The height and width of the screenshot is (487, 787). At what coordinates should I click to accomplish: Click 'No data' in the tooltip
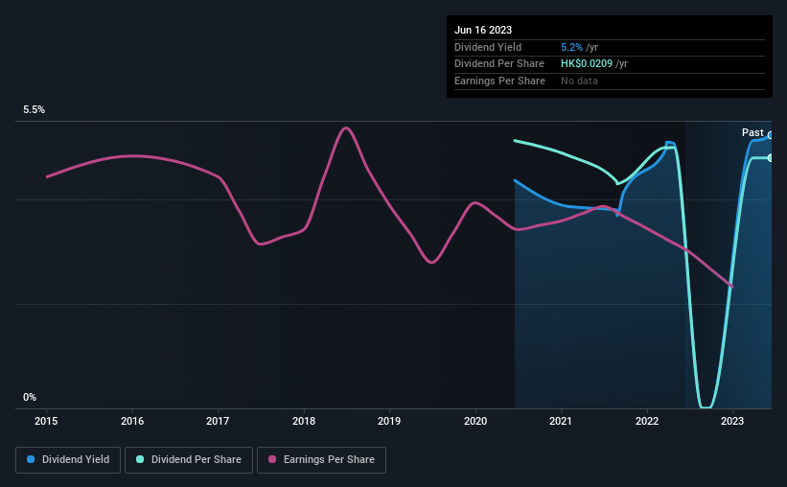579,81
